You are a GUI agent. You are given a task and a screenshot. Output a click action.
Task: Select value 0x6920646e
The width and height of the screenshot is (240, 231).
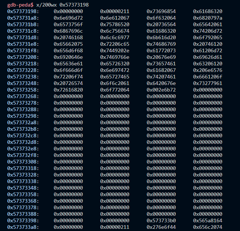pos(68,57)
